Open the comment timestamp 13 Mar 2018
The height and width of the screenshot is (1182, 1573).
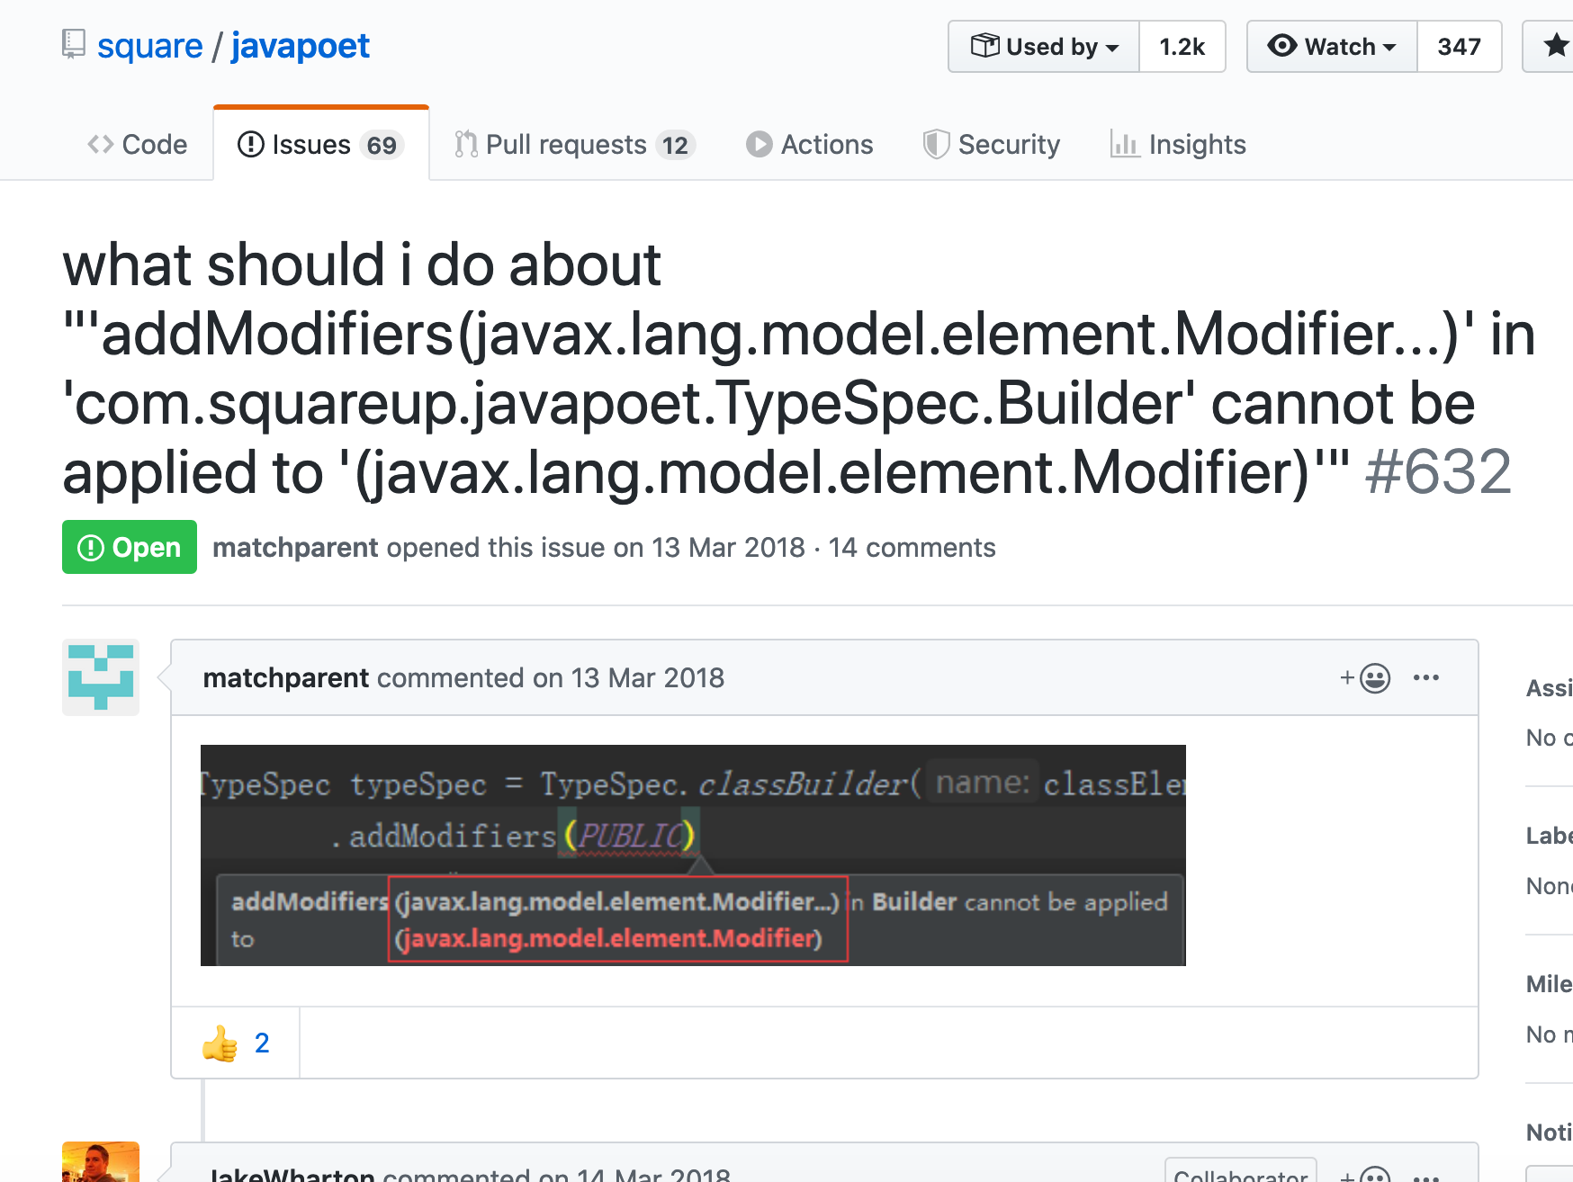[648, 678]
